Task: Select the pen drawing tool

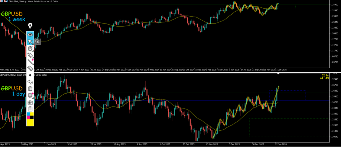Action: [x=30, y=48]
